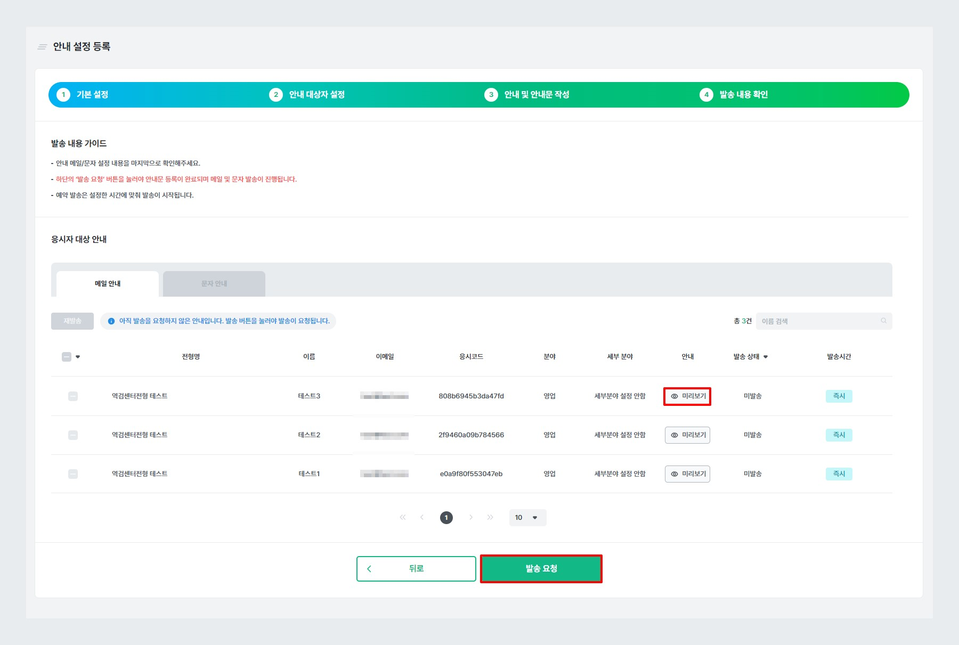Click the search magnifier icon in 이름 검색
959x645 pixels.
883,321
